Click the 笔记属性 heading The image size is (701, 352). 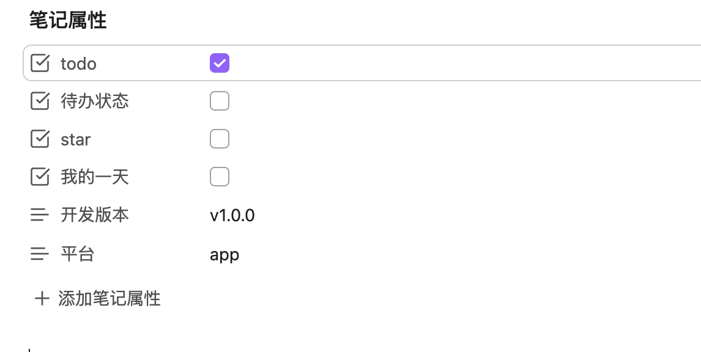[x=68, y=20]
